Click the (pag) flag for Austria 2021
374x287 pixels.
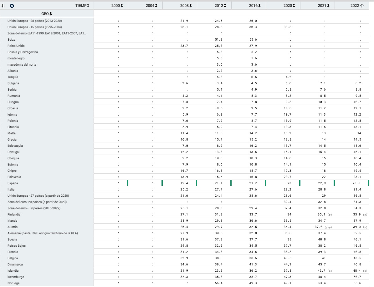coord(328,227)
